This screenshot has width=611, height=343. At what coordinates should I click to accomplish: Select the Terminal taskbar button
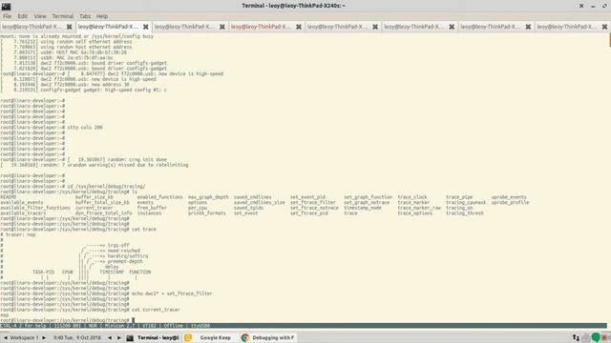pyautogui.click(x=153, y=337)
